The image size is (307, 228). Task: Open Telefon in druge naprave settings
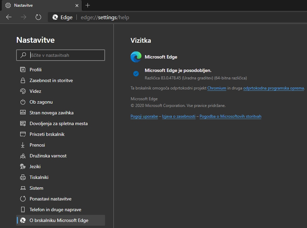[61, 210]
